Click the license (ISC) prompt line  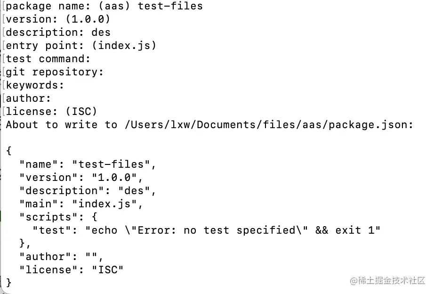point(51,112)
